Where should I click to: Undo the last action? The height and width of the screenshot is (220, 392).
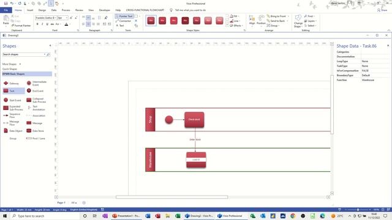pos(12,4)
